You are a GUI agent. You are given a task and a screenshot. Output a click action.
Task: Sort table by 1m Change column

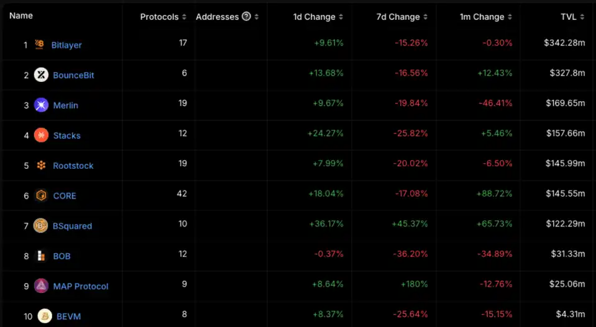485,17
